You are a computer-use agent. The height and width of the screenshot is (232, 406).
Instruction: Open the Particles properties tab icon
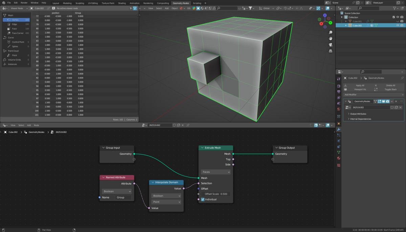[x=339, y=135]
